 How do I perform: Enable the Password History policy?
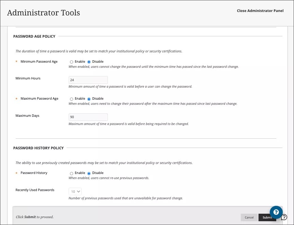point(71,173)
